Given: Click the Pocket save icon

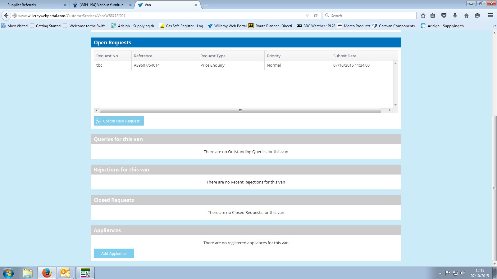Looking at the screenshot, I should click(x=444, y=15).
